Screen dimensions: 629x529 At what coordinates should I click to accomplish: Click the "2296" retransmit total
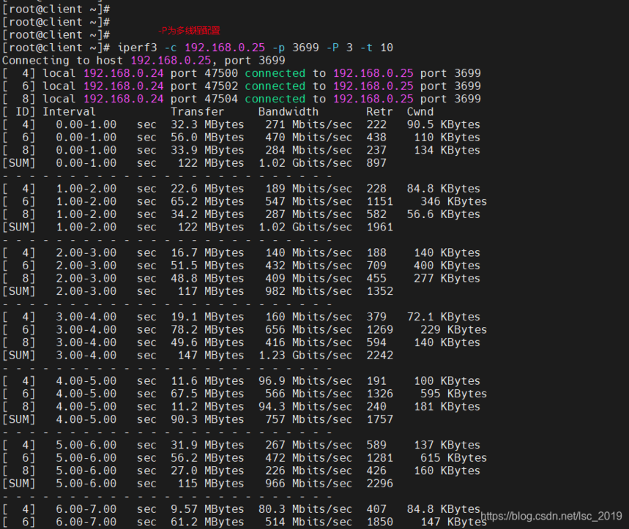(379, 484)
